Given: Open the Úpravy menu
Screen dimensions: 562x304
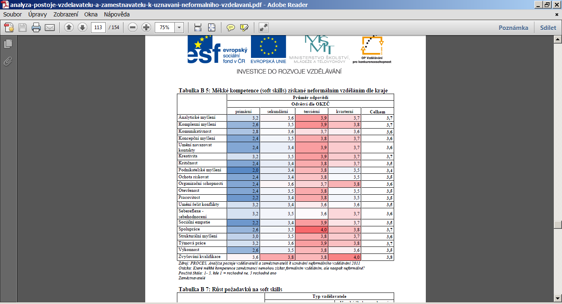Looking at the screenshot, I should click(x=38, y=14).
